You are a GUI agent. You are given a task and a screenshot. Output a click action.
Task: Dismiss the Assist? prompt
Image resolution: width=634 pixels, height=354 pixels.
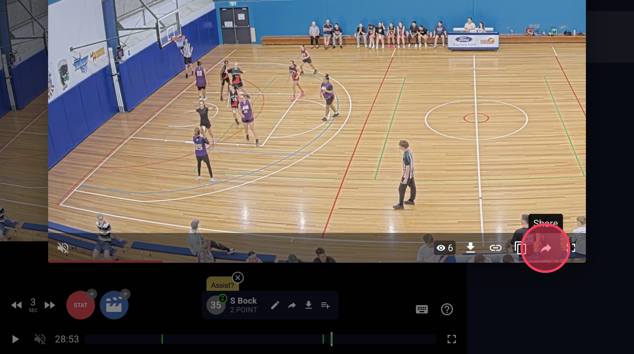click(x=238, y=278)
